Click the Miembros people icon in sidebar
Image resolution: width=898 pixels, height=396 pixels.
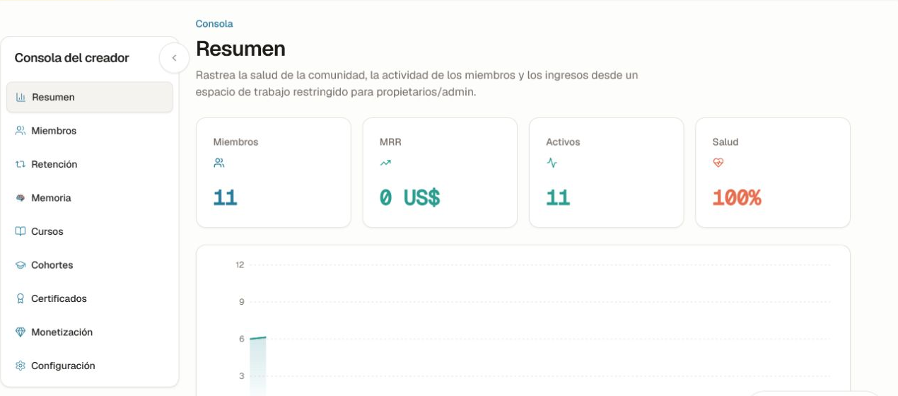click(x=21, y=131)
